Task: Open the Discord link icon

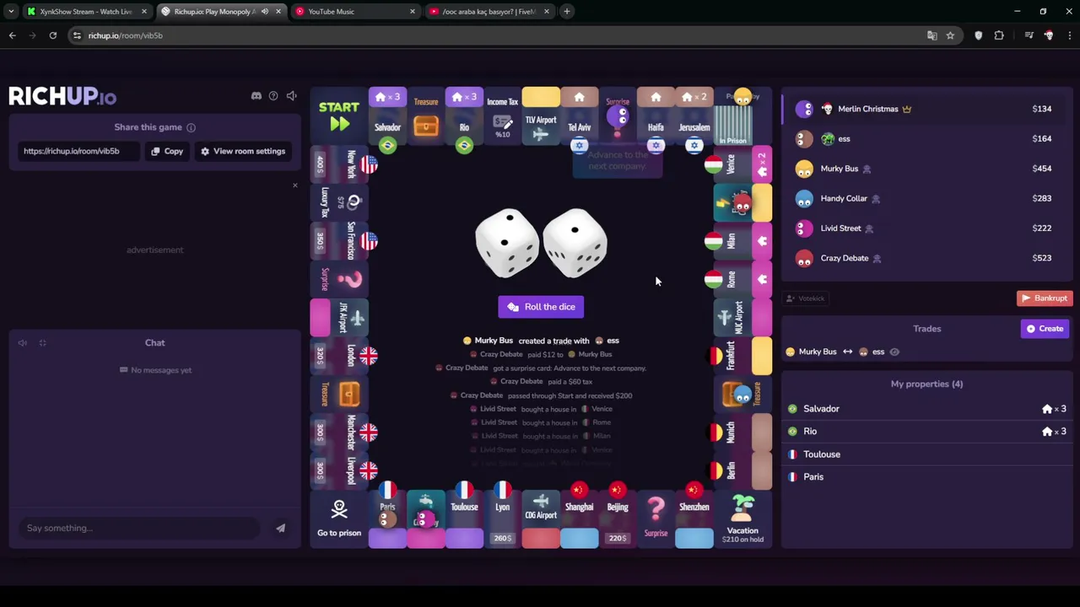Action: pyautogui.click(x=256, y=96)
